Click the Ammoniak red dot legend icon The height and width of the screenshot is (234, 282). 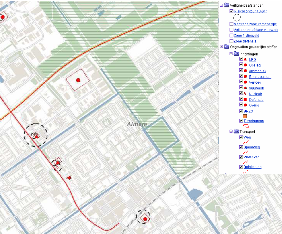click(245, 71)
